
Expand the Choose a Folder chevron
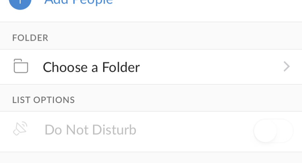[x=286, y=66]
